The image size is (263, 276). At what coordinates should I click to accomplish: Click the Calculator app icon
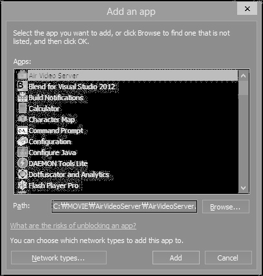click(x=23, y=109)
